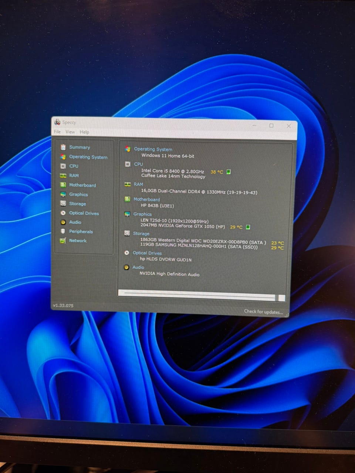Select the Motherboard icon in sidebar
The height and width of the screenshot is (473, 355).
[63, 185]
